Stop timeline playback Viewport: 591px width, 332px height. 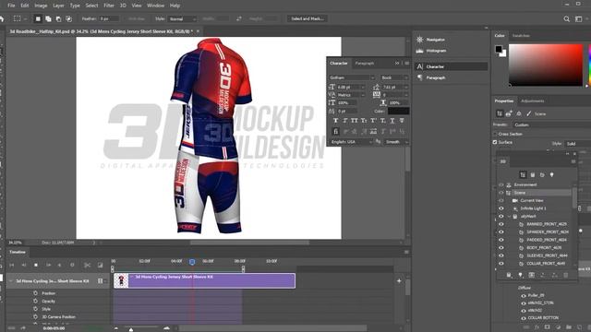coord(36,266)
